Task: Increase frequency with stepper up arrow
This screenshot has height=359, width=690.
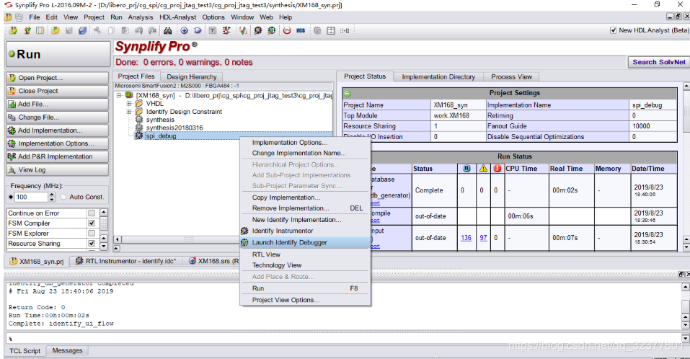Action: coord(51,195)
